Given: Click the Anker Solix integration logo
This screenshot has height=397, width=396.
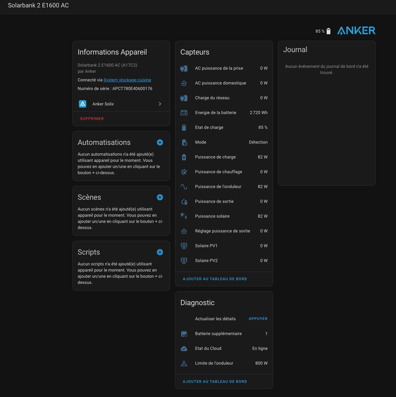Looking at the screenshot, I should pos(83,104).
